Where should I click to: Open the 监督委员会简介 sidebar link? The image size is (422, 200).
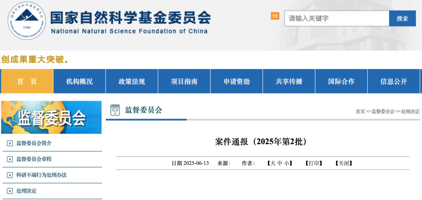[34, 143]
